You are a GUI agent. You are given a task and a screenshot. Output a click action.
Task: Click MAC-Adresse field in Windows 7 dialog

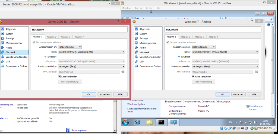[223, 71]
